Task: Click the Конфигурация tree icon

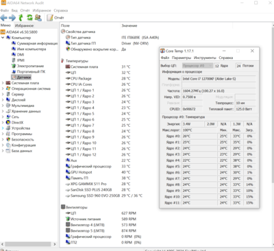Action: 8,145
